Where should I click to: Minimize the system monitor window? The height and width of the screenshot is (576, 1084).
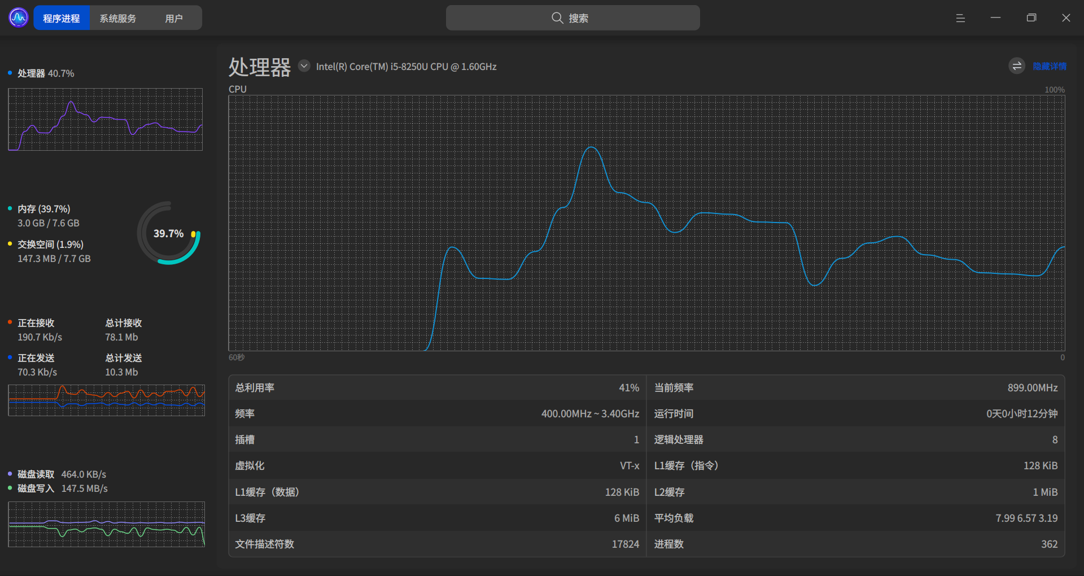tap(995, 18)
